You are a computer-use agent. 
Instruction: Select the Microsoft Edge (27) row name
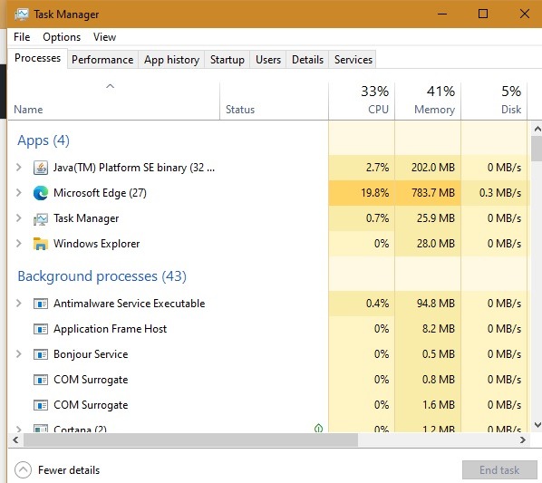coord(100,193)
